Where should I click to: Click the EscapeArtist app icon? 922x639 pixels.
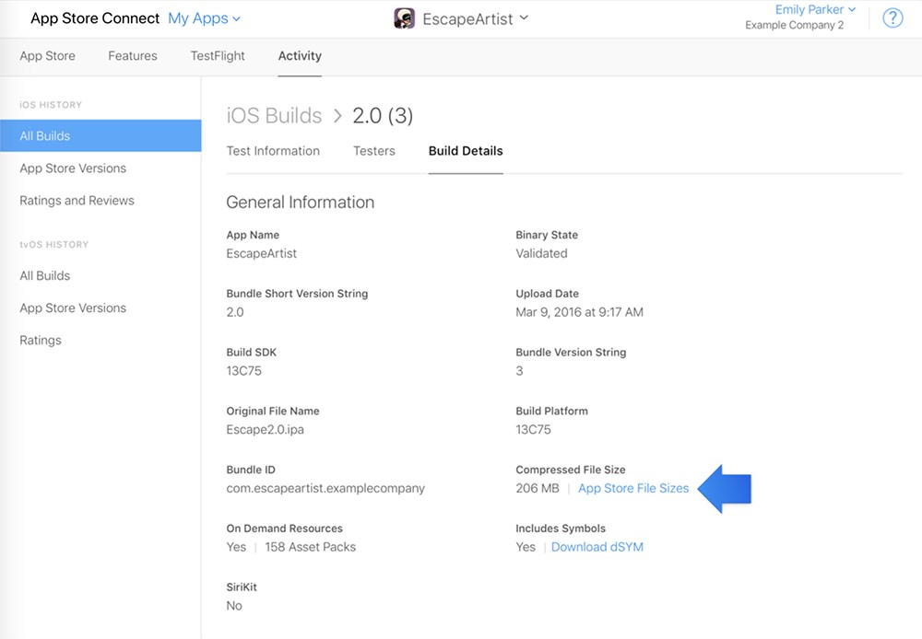click(x=404, y=18)
